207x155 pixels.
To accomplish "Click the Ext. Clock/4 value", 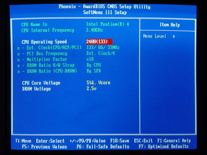I will pyautogui.click(x=101, y=53).
